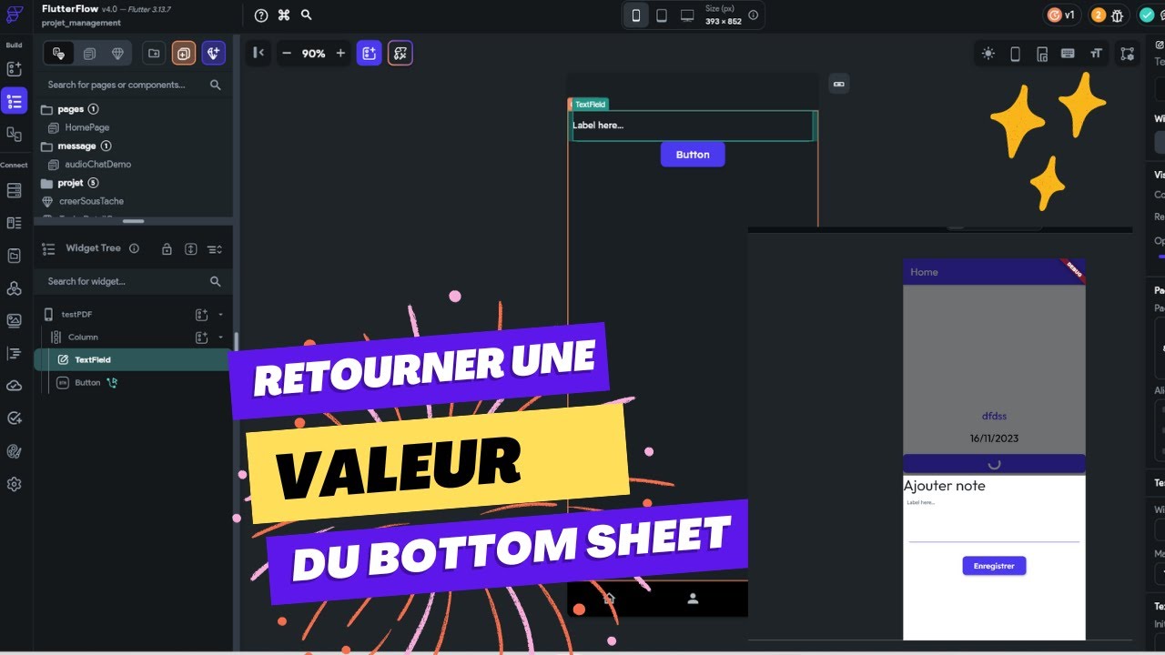Select the tablet device size
The height and width of the screenshot is (655, 1165).
(662, 15)
